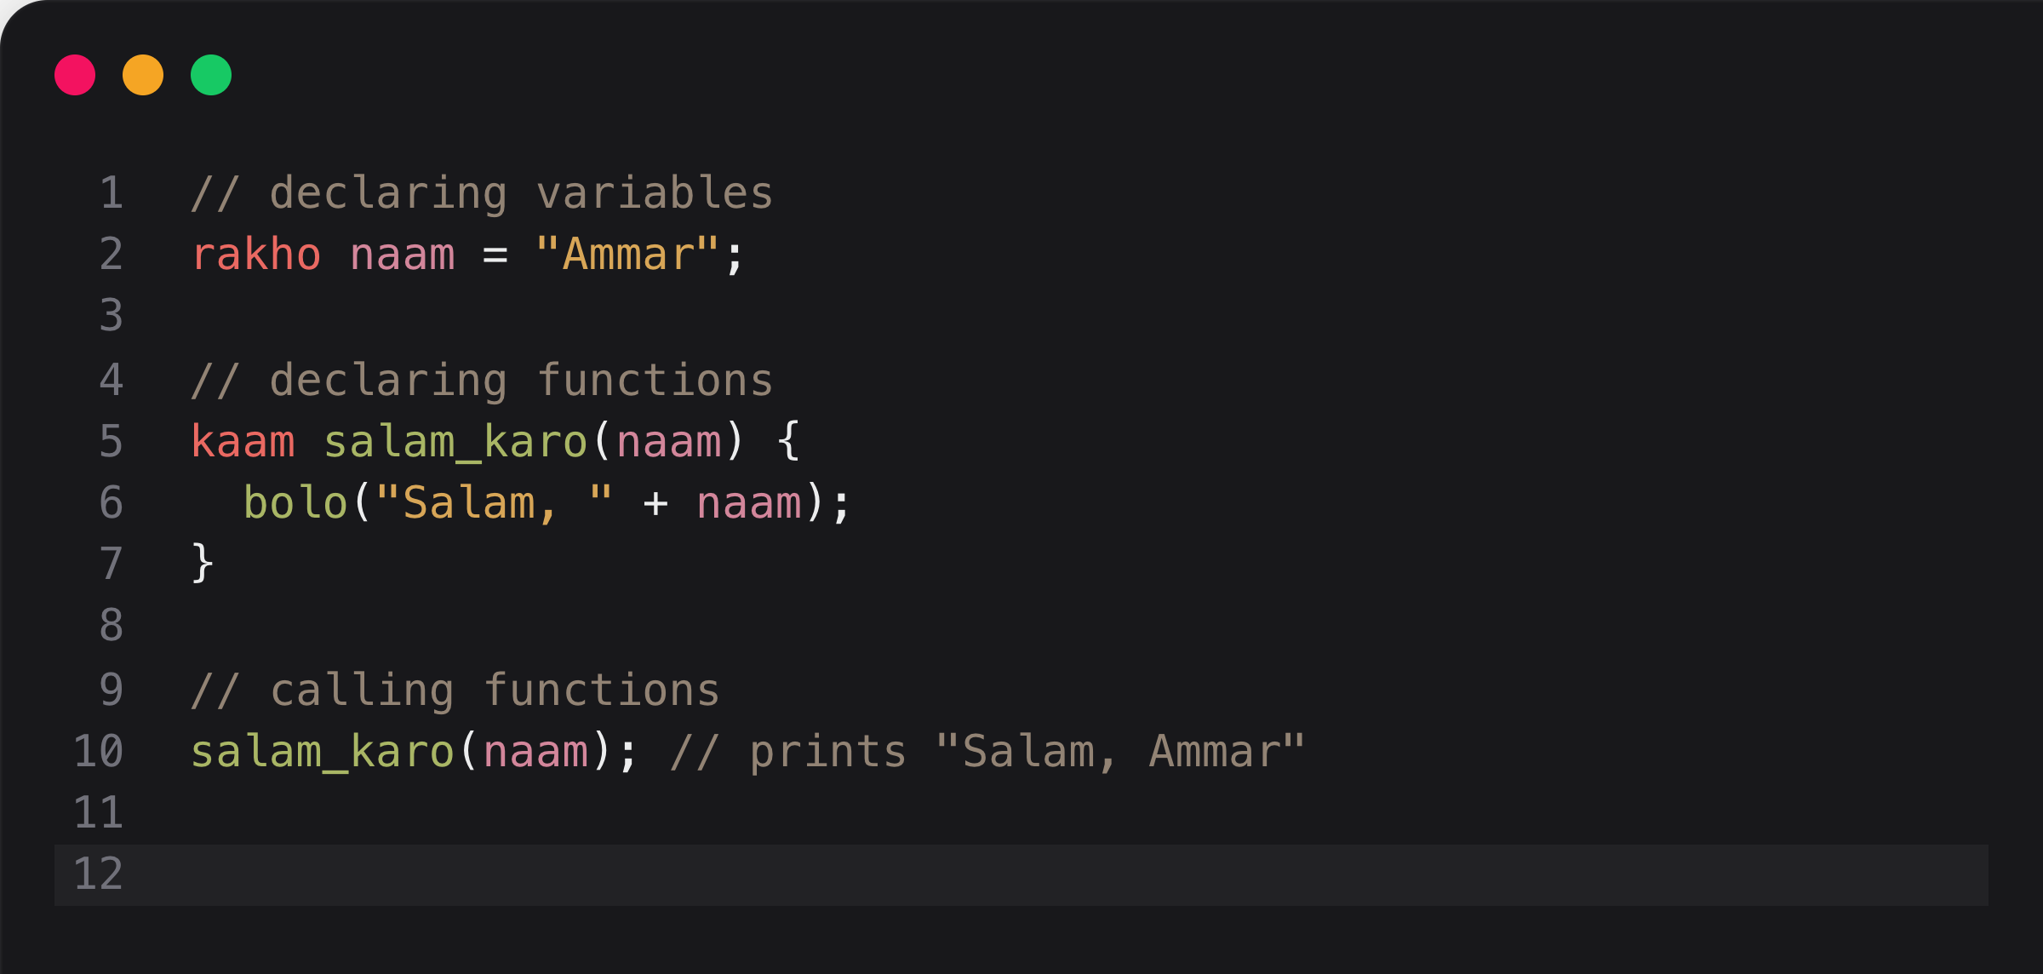Click the orange minimize dot
This screenshot has height=974, width=2043.
coord(143,75)
